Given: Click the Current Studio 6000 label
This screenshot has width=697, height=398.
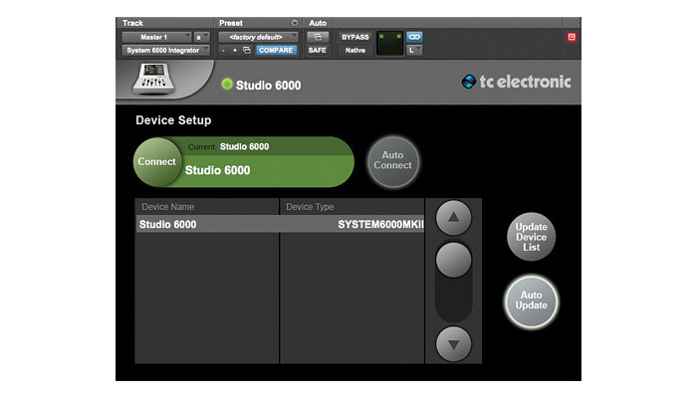Looking at the screenshot, I should click(x=228, y=146).
